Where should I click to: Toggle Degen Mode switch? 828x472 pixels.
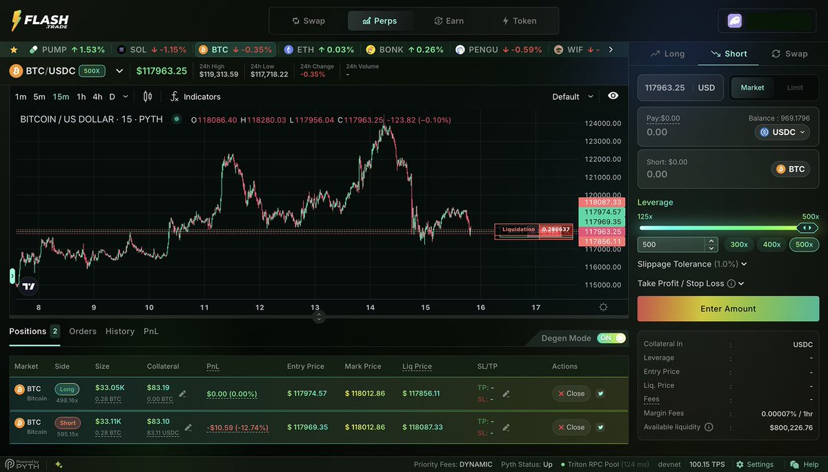pyautogui.click(x=611, y=338)
